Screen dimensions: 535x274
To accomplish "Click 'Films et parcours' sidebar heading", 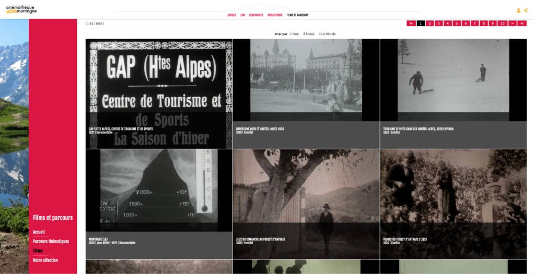I will 53,218.
